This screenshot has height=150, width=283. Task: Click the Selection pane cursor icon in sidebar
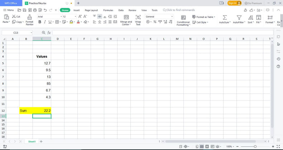point(278,44)
